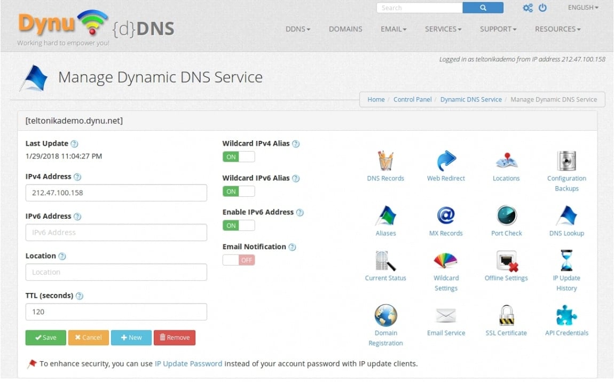Viewport: 614px width, 382px height.
Task: Click help icon next to IPv6 Address
Action: [77, 217]
